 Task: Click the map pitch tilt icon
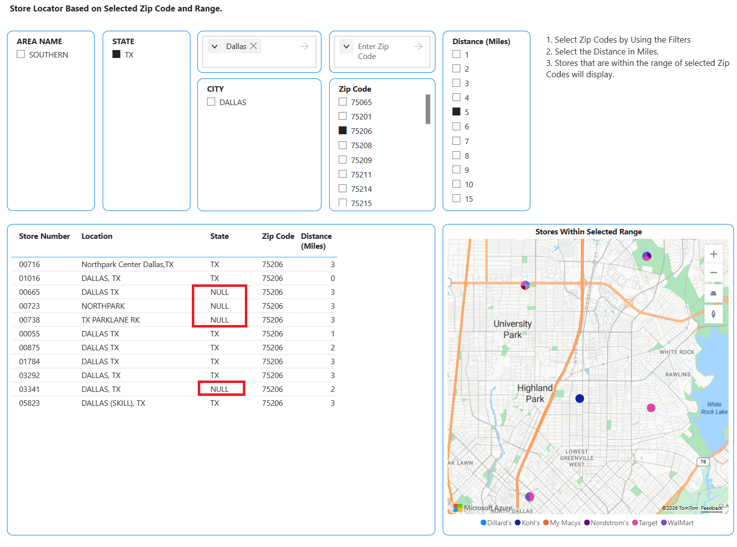(713, 293)
